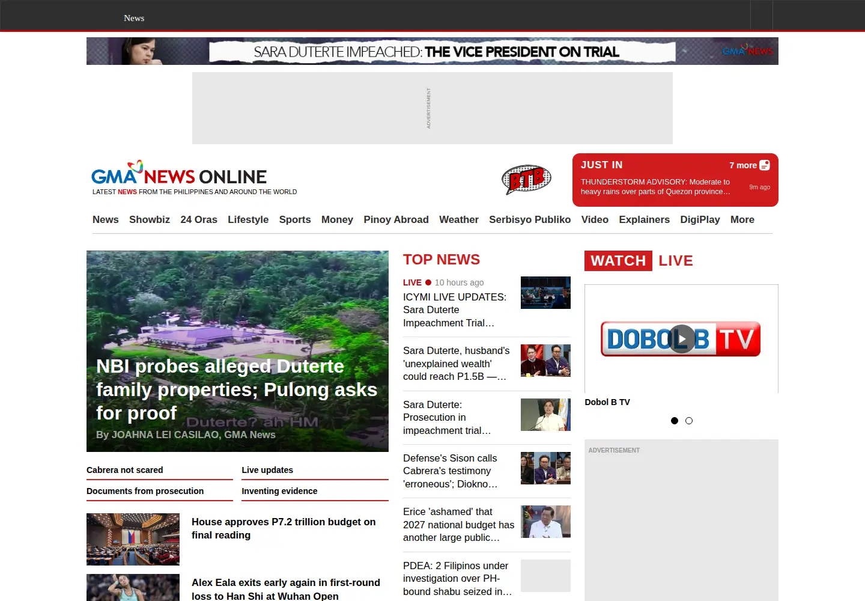Expand the More navigation menu
The image size is (865, 601).
click(x=742, y=220)
